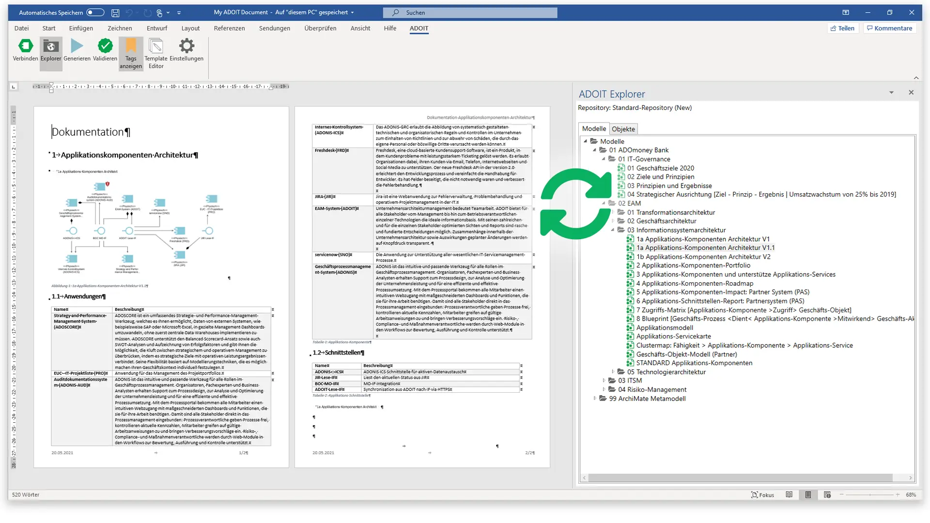Click model icon of 1a Architektur V1
Image resolution: width=930 pixels, height=523 pixels.
pos(630,239)
